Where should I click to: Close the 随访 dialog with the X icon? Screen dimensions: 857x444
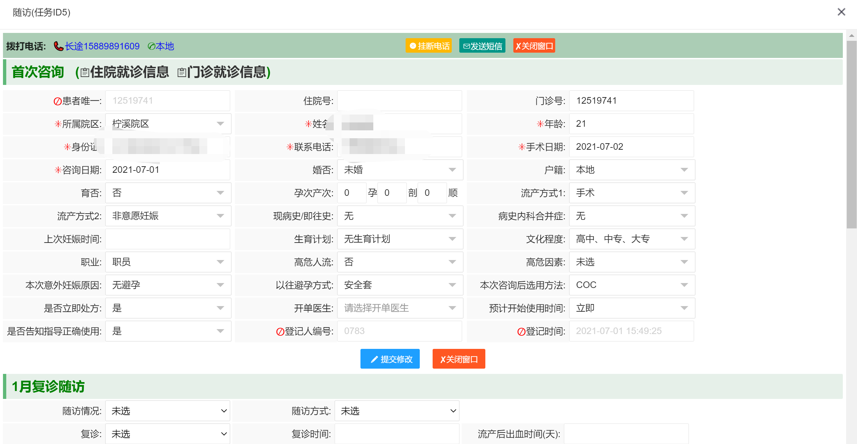coord(841,12)
